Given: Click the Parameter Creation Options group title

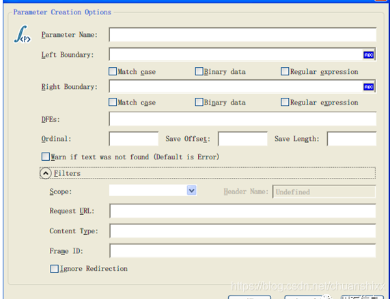Looking at the screenshot, I should pos(62,12).
